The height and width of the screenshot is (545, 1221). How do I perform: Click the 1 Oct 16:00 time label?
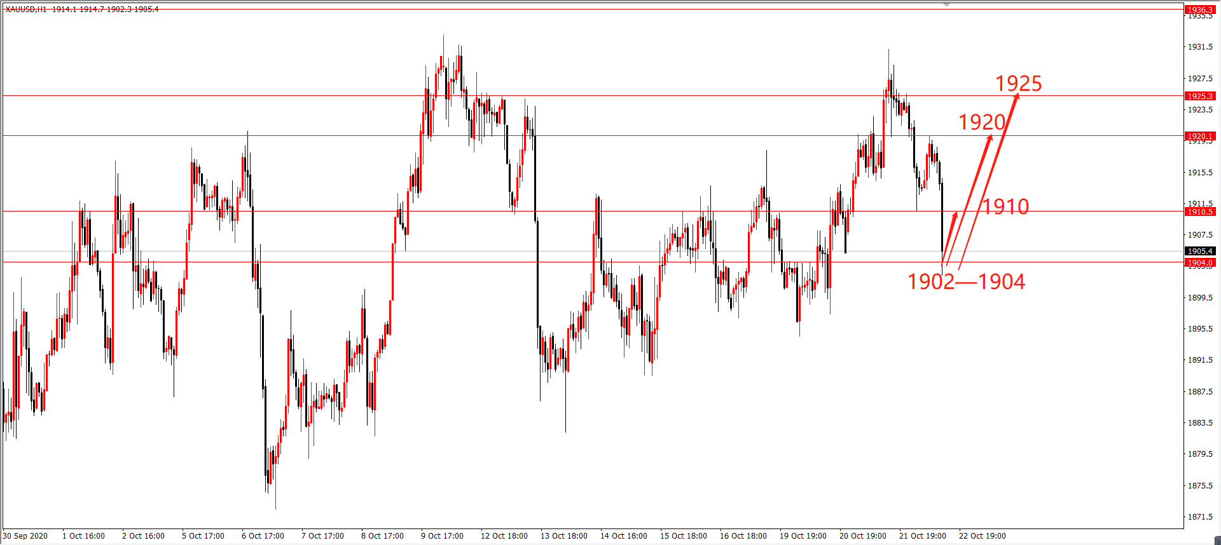coord(83,535)
